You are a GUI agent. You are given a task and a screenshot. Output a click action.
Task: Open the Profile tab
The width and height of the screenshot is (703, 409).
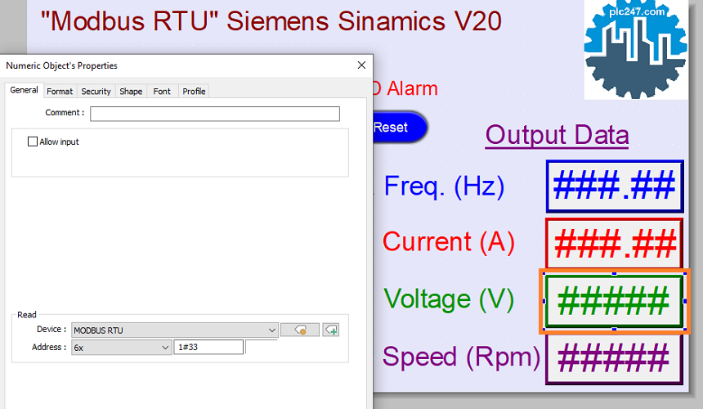(x=194, y=92)
